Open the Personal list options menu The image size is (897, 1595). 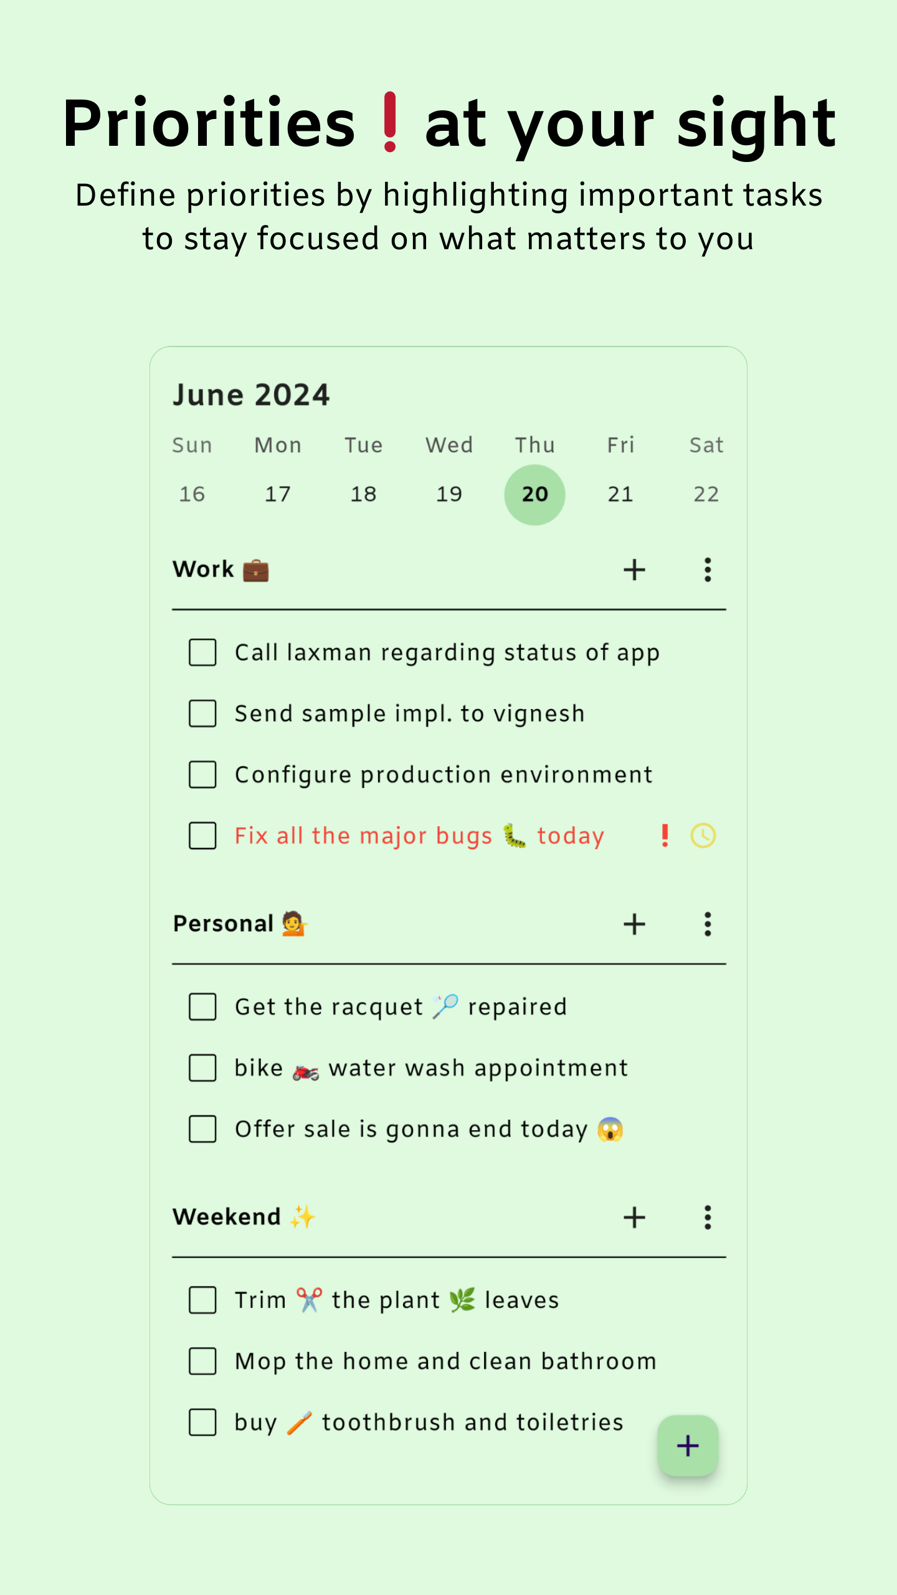[x=707, y=924]
